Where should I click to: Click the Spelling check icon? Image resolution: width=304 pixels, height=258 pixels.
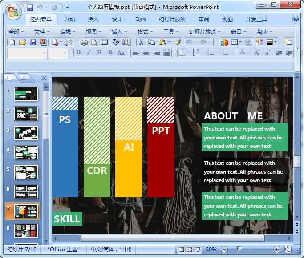pos(116,42)
